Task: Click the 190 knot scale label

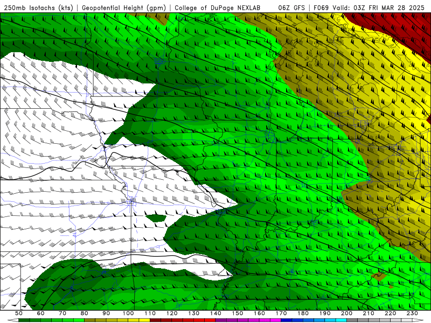Action: (x=325, y=313)
